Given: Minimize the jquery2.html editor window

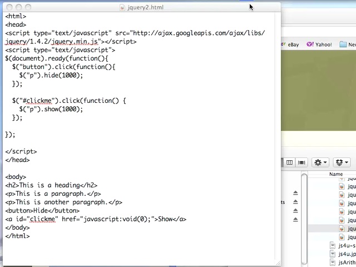Looking at the screenshot, I should point(18,7).
